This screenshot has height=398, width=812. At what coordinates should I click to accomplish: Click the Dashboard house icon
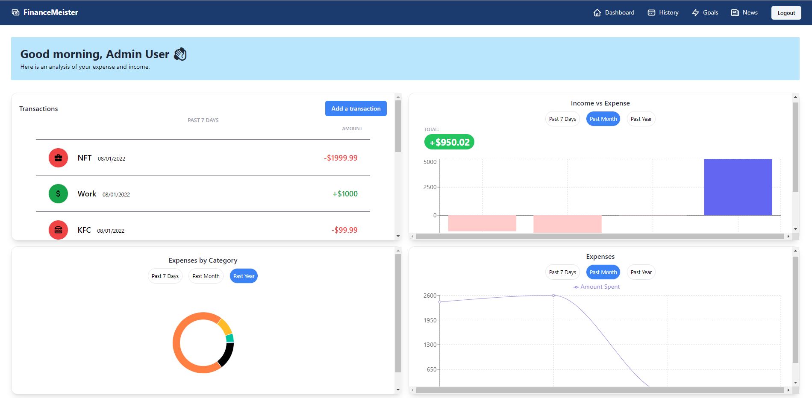click(597, 12)
